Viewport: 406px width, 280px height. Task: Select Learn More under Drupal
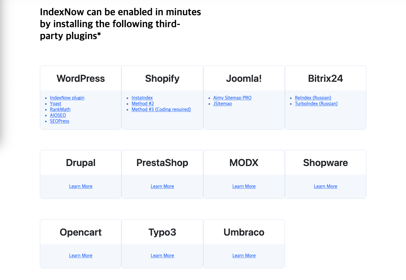coord(81,186)
